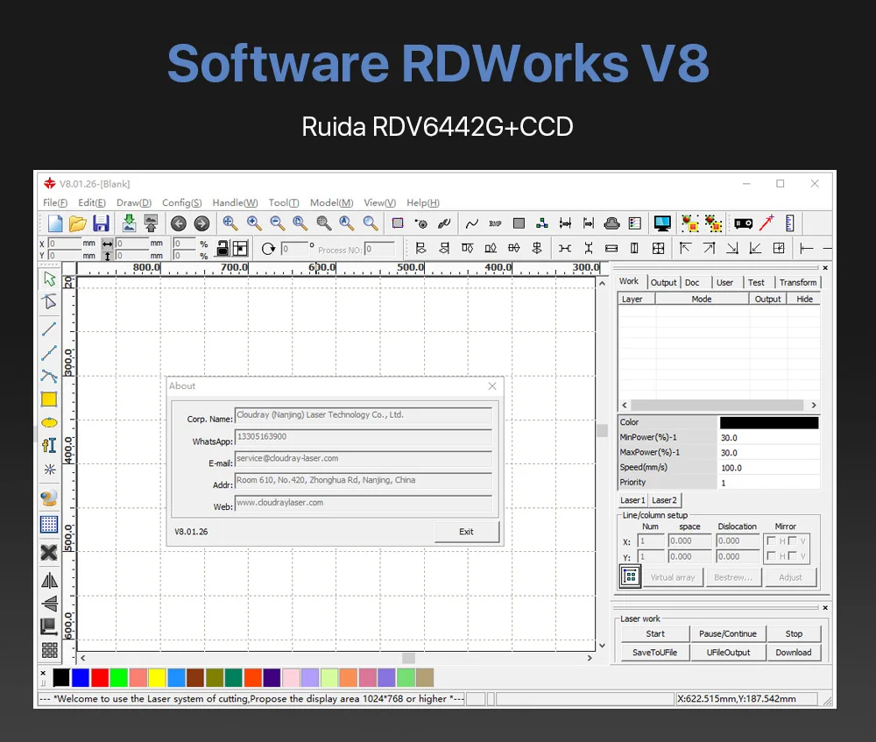Image resolution: width=876 pixels, height=742 pixels.
Task: Click the curve smooth icon
Action: pos(472,223)
